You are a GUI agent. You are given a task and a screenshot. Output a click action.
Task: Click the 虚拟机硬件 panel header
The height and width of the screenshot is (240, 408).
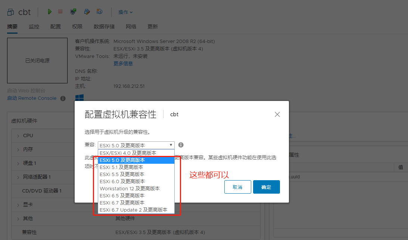point(24,121)
